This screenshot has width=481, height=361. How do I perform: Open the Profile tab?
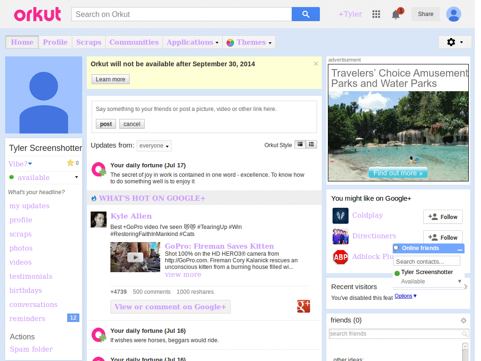click(55, 42)
